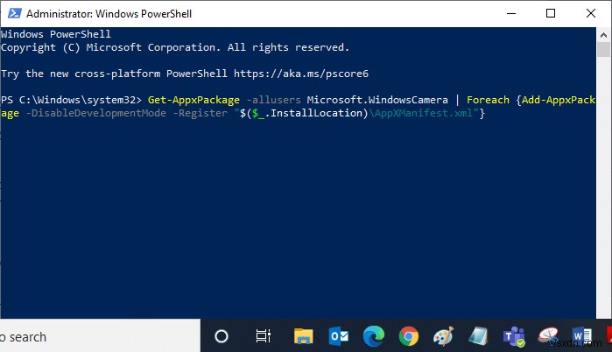The width and height of the screenshot is (612, 352).
Task: Click the PS C:\Windows\system32> prompt
Action: click(71, 100)
